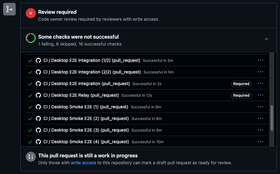This screenshot has width=280, height=174.
Task: Click the checks progress ring icon
Action: (31, 38)
